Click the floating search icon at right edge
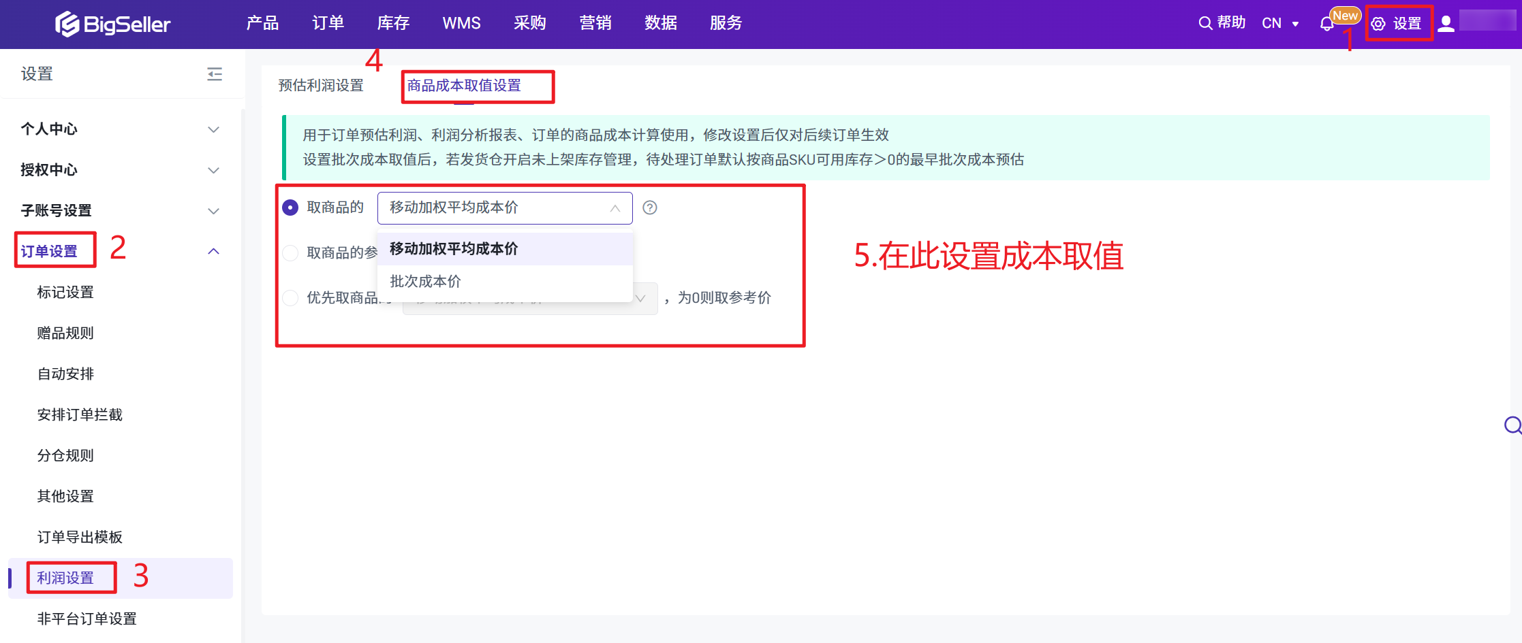This screenshot has height=643, width=1522. (1512, 426)
